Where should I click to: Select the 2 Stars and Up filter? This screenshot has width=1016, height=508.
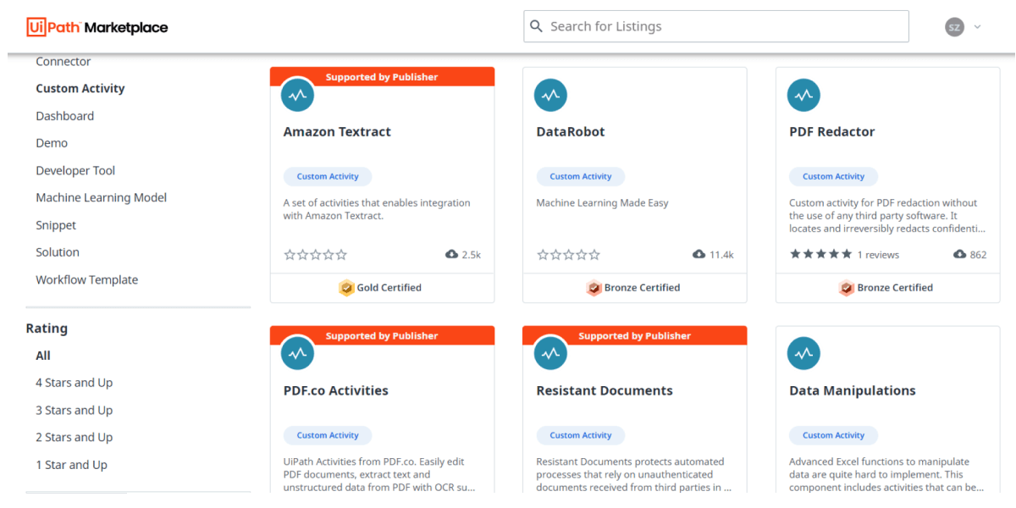74,438
